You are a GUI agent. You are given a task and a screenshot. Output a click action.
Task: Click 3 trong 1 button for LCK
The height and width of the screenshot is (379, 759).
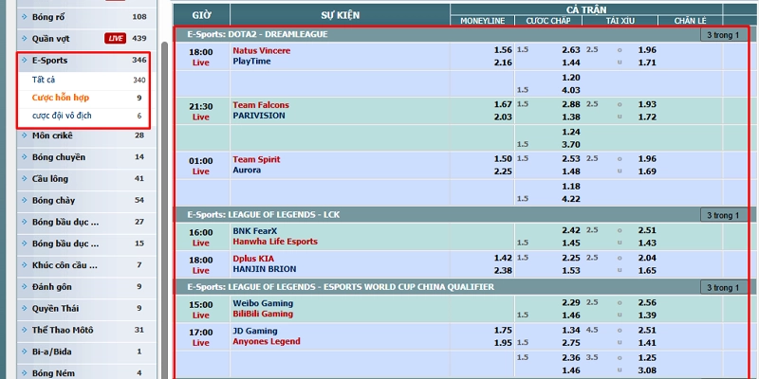(x=723, y=215)
